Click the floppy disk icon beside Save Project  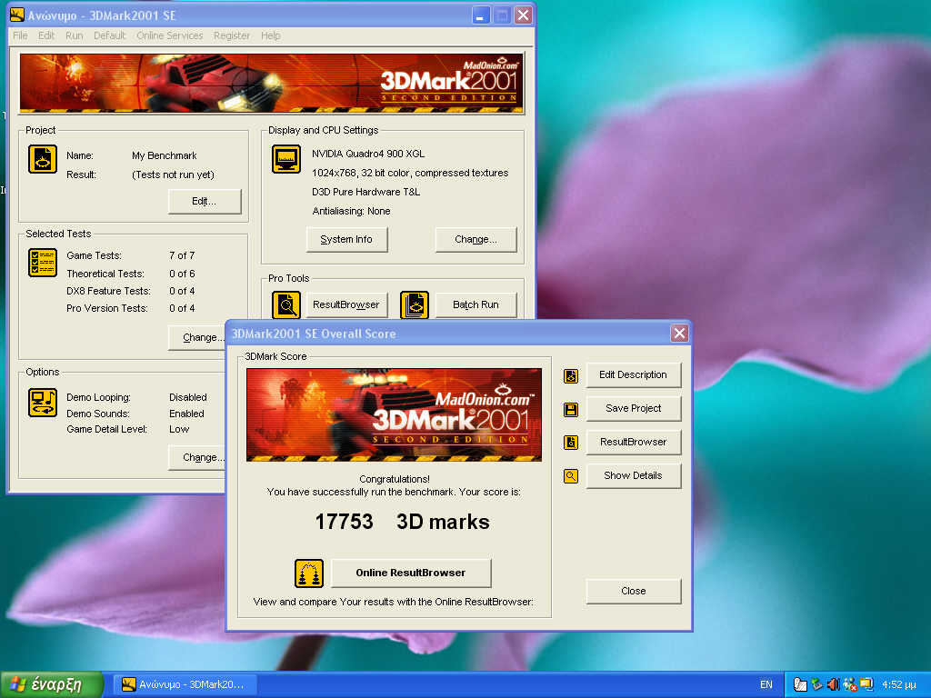[x=571, y=410]
